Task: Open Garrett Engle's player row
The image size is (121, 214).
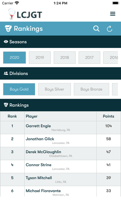Action: [x=60, y=128]
